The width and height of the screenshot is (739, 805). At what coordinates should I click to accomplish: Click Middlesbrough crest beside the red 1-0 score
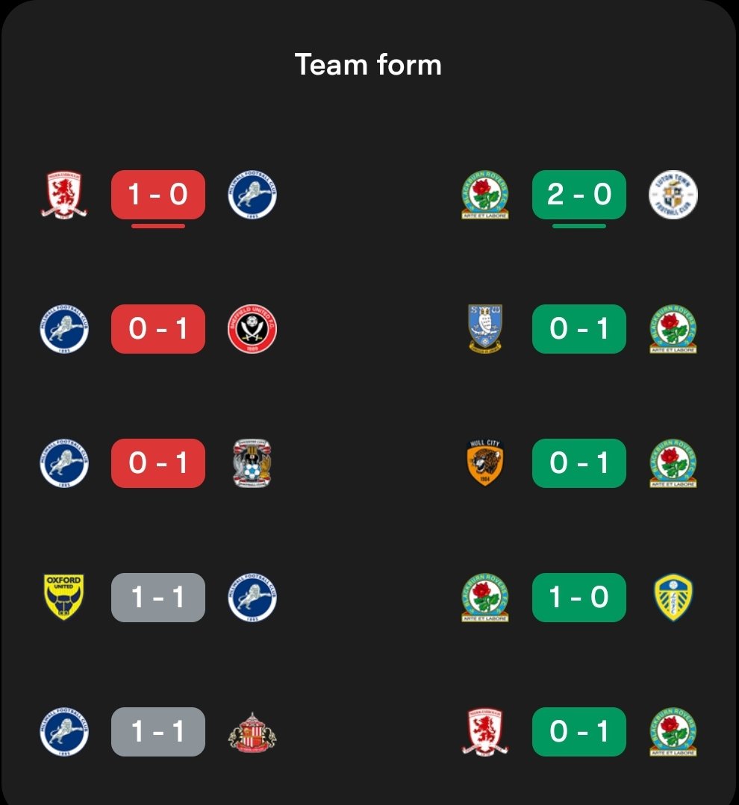point(64,195)
